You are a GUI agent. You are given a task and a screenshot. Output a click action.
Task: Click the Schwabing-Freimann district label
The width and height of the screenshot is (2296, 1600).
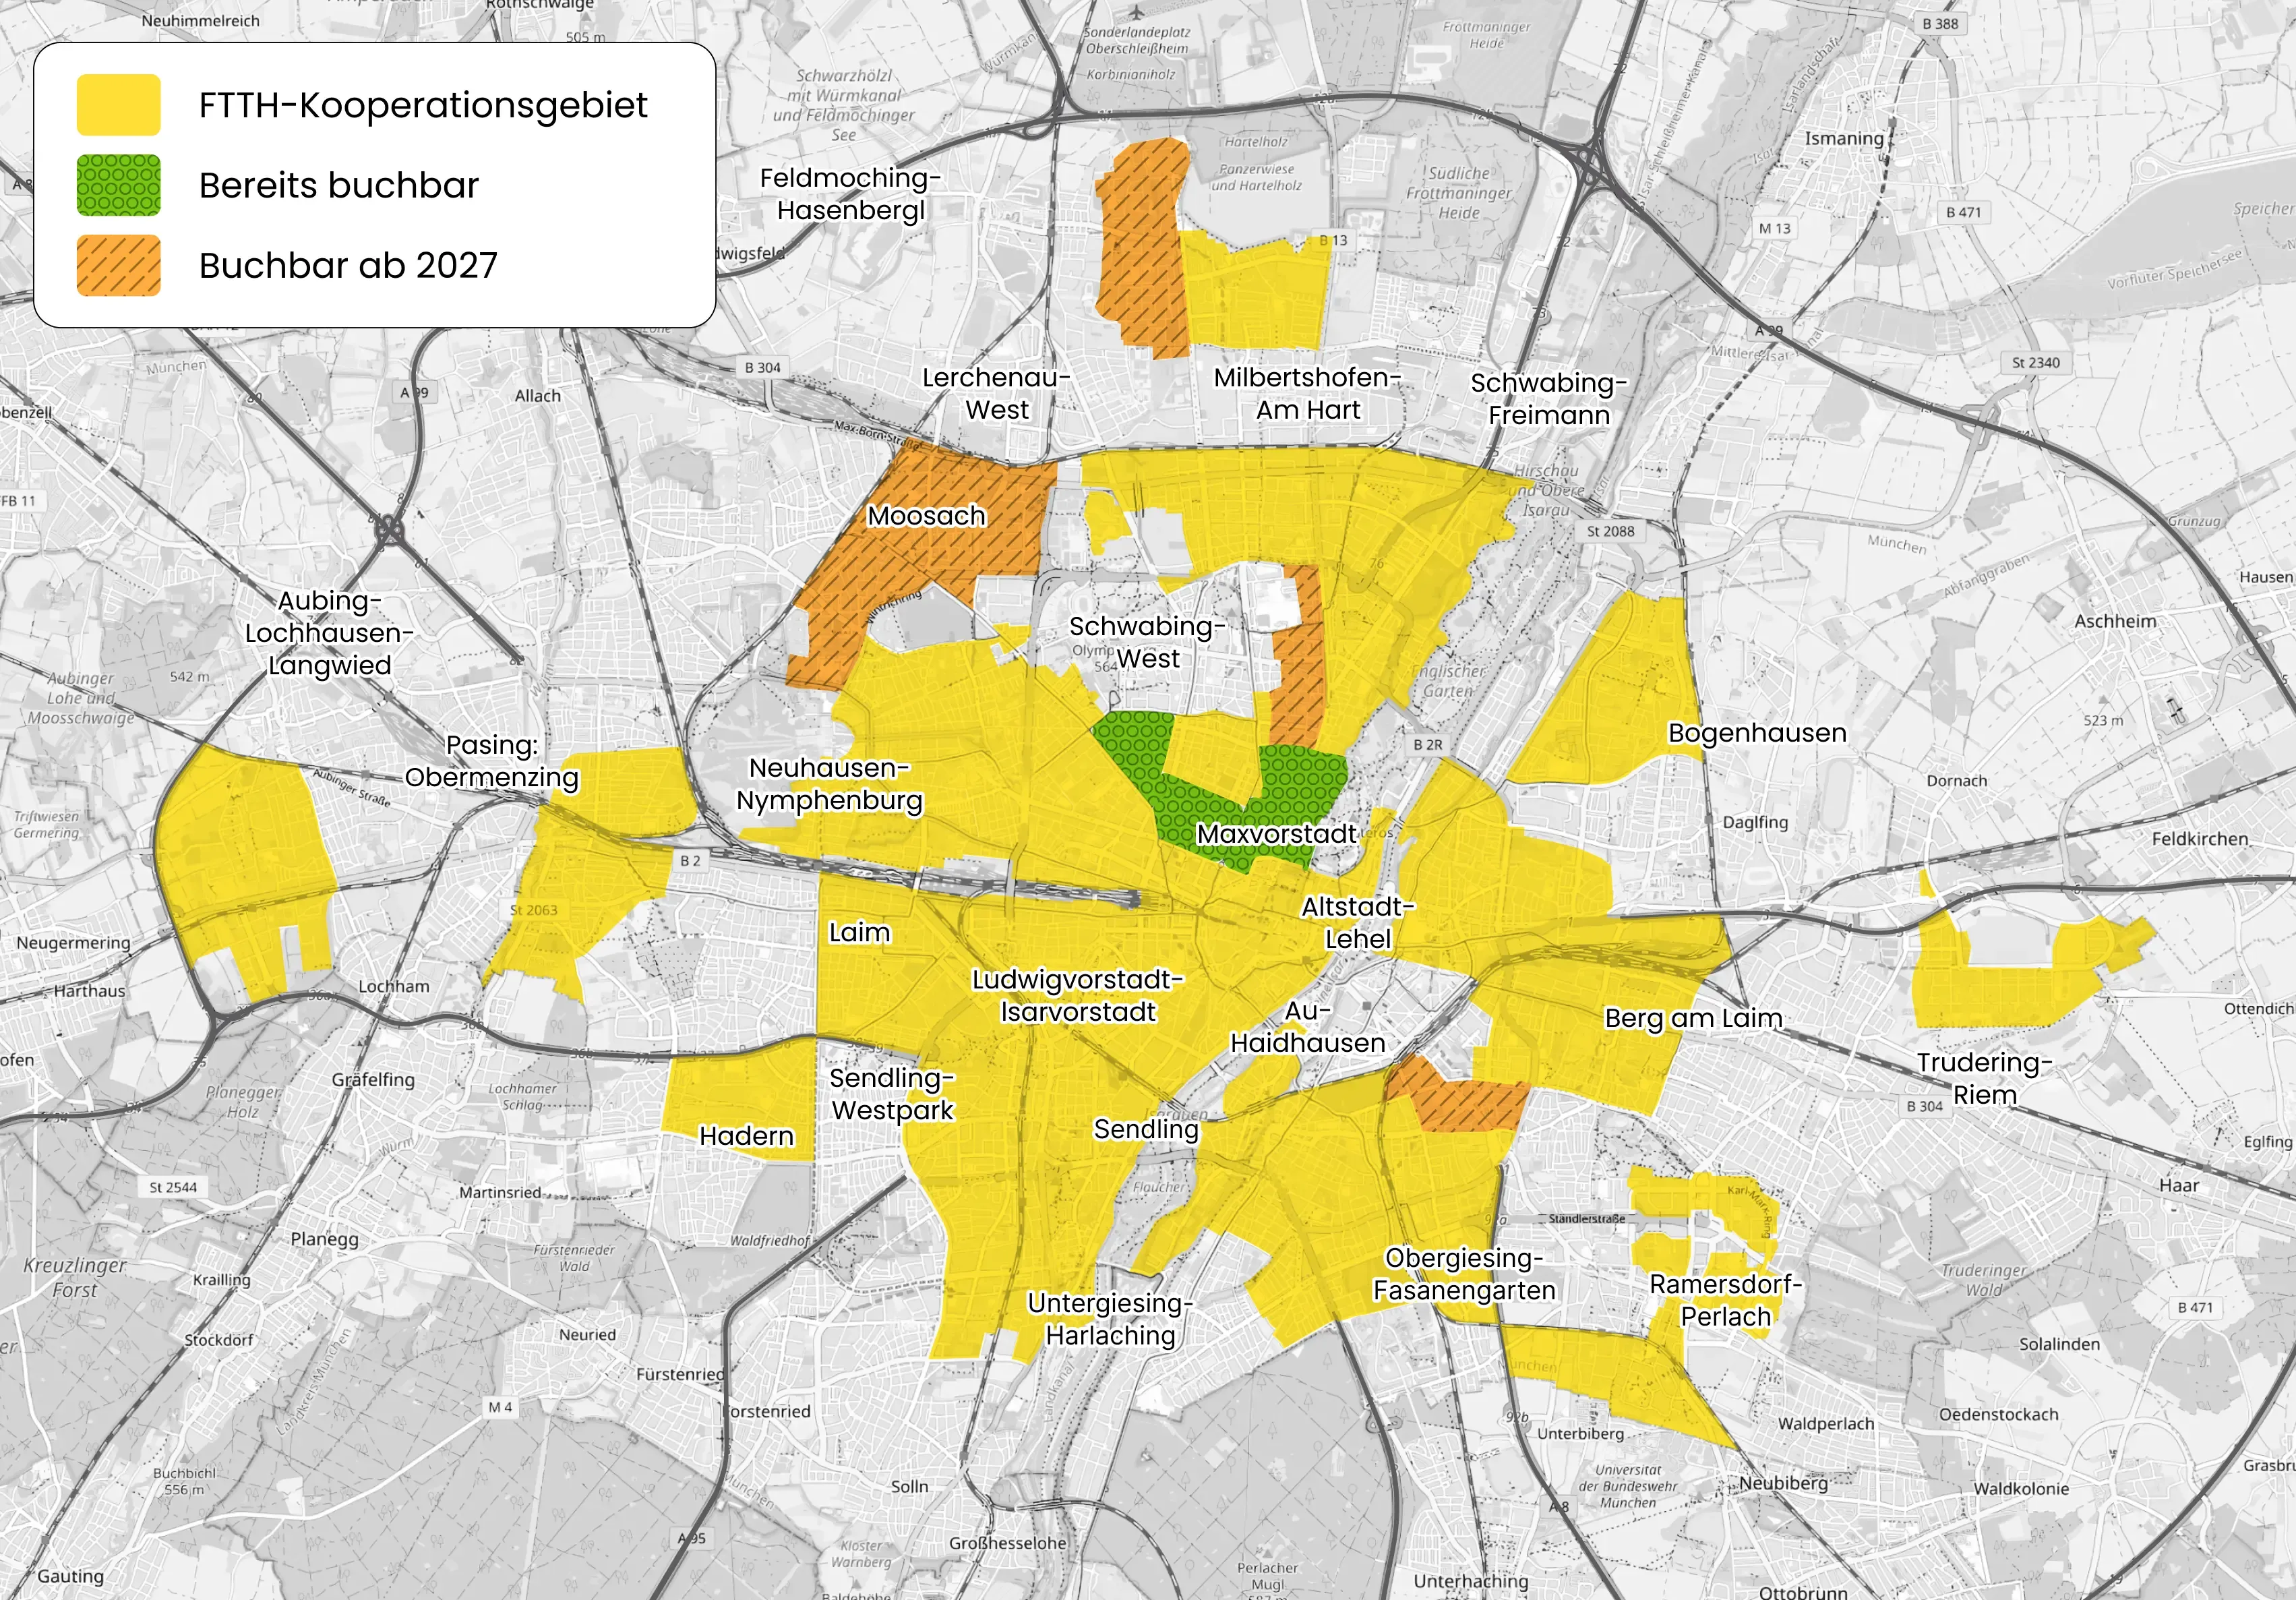[x=1548, y=399]
